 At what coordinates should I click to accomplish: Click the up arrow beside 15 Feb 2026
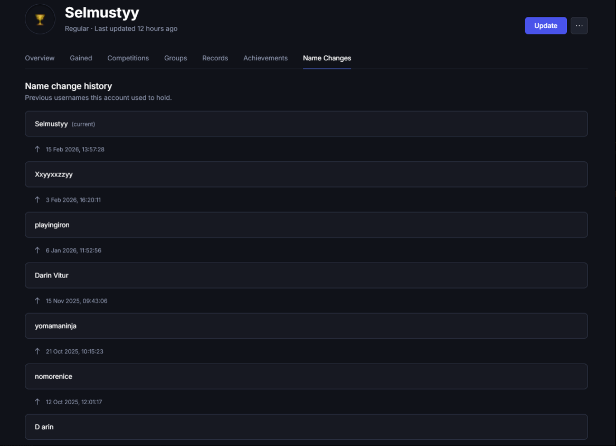[x=37, y=149]
